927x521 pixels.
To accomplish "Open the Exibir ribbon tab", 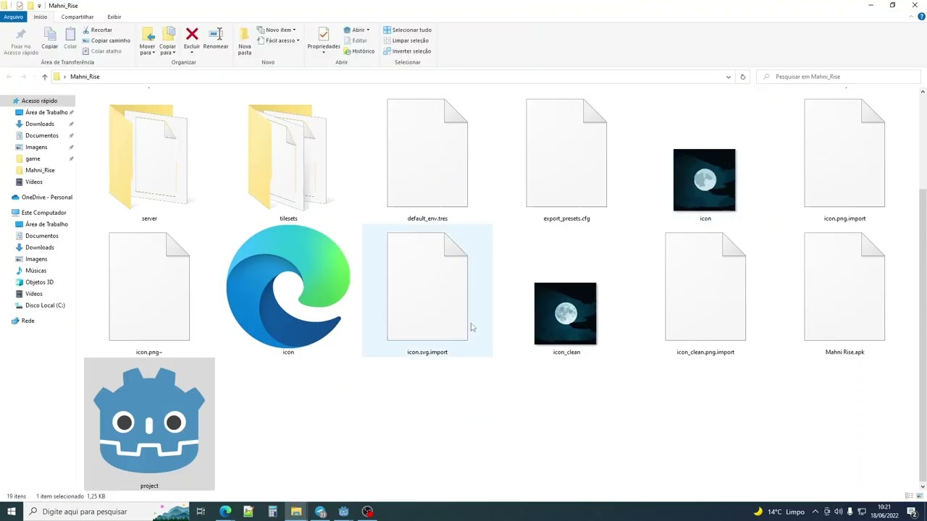I will [114, 17].
